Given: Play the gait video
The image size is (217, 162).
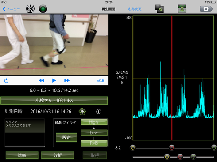Looking at the screenshot, I should pyautogui.click(x=54, y=80).
